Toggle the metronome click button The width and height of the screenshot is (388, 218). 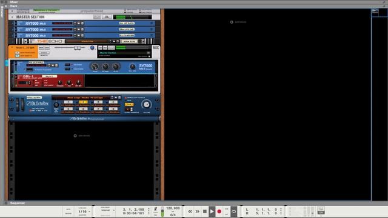tap(155, 209)
